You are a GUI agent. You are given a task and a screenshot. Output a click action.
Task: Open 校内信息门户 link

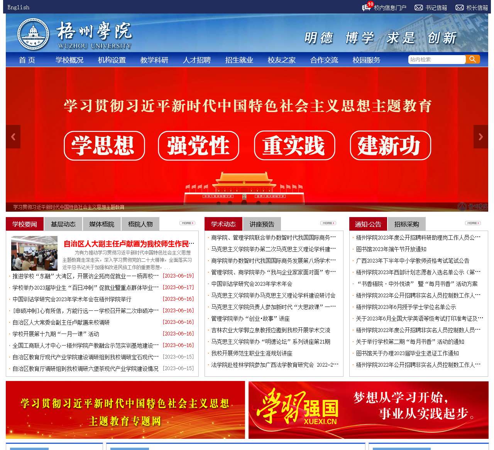point(390,8)
